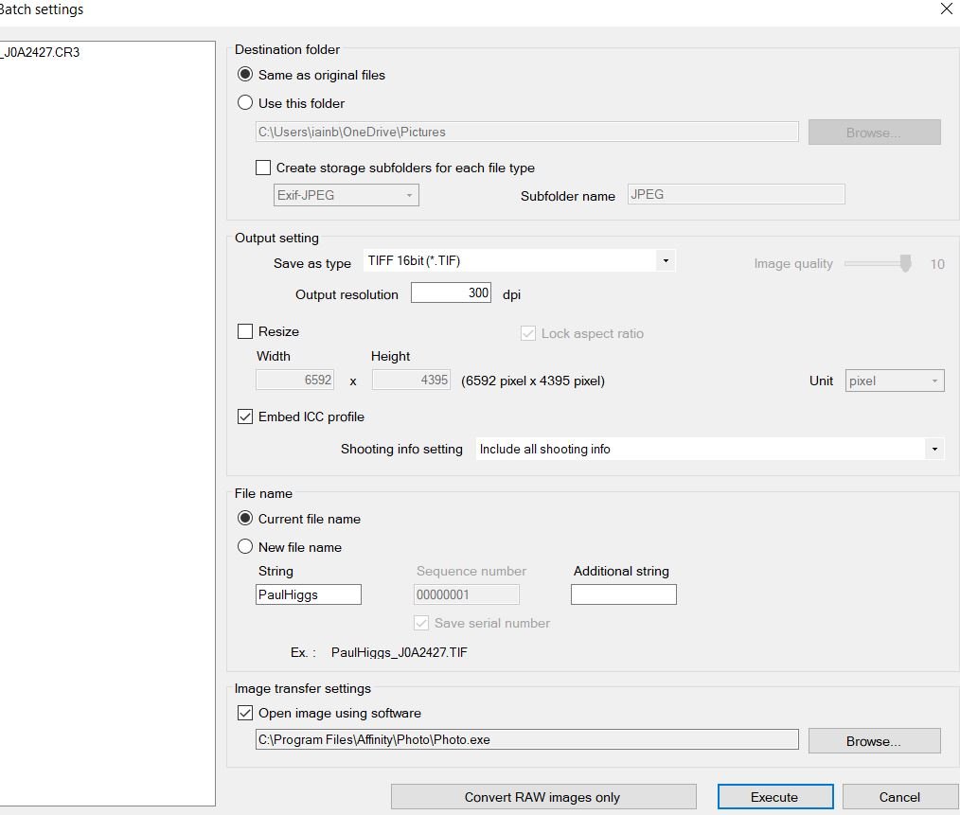Enable 'Create storage subfolders for each file type'
Viewport: 960px width, 815px height.
[263, 168]
